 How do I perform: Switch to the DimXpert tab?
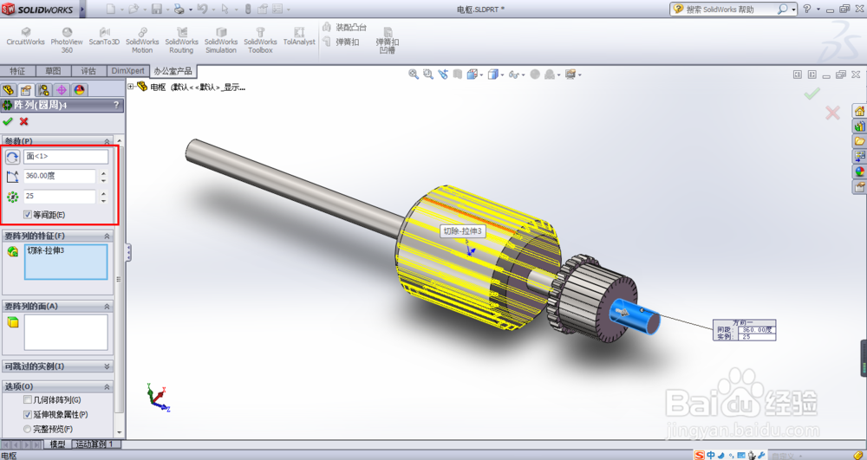coord(127,71)
